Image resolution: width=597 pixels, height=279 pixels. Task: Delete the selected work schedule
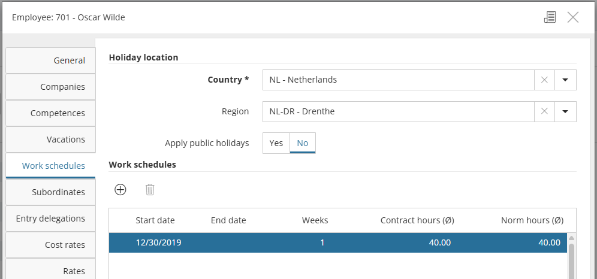[x=150, y=189]
